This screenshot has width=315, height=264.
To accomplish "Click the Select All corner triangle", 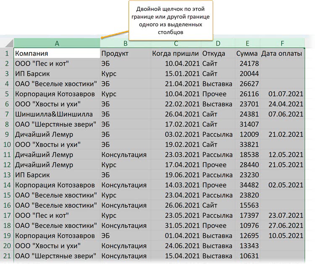I will (9, 43).
